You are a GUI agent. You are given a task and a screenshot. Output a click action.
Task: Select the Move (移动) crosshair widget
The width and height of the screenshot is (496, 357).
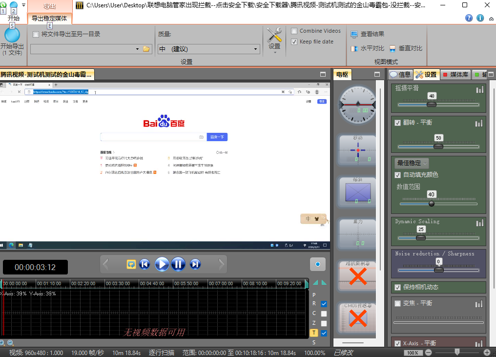tap(357, 150)
